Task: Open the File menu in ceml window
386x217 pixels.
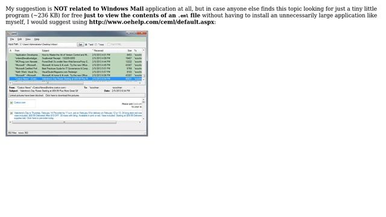Action: (x=12, y=39)
